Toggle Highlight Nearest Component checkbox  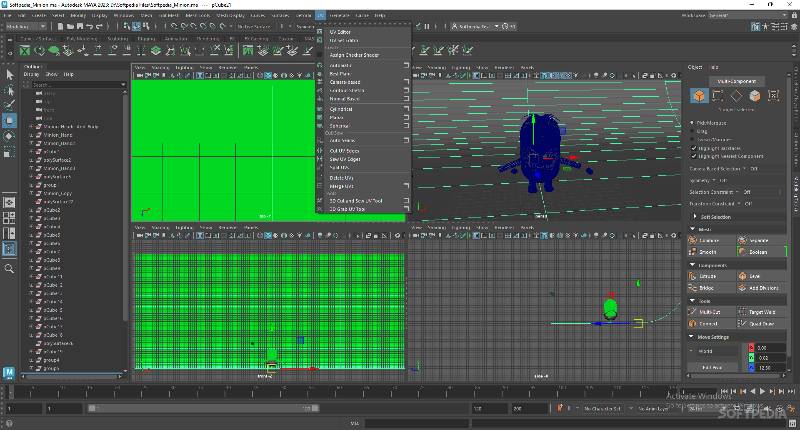tap(694, 156)
